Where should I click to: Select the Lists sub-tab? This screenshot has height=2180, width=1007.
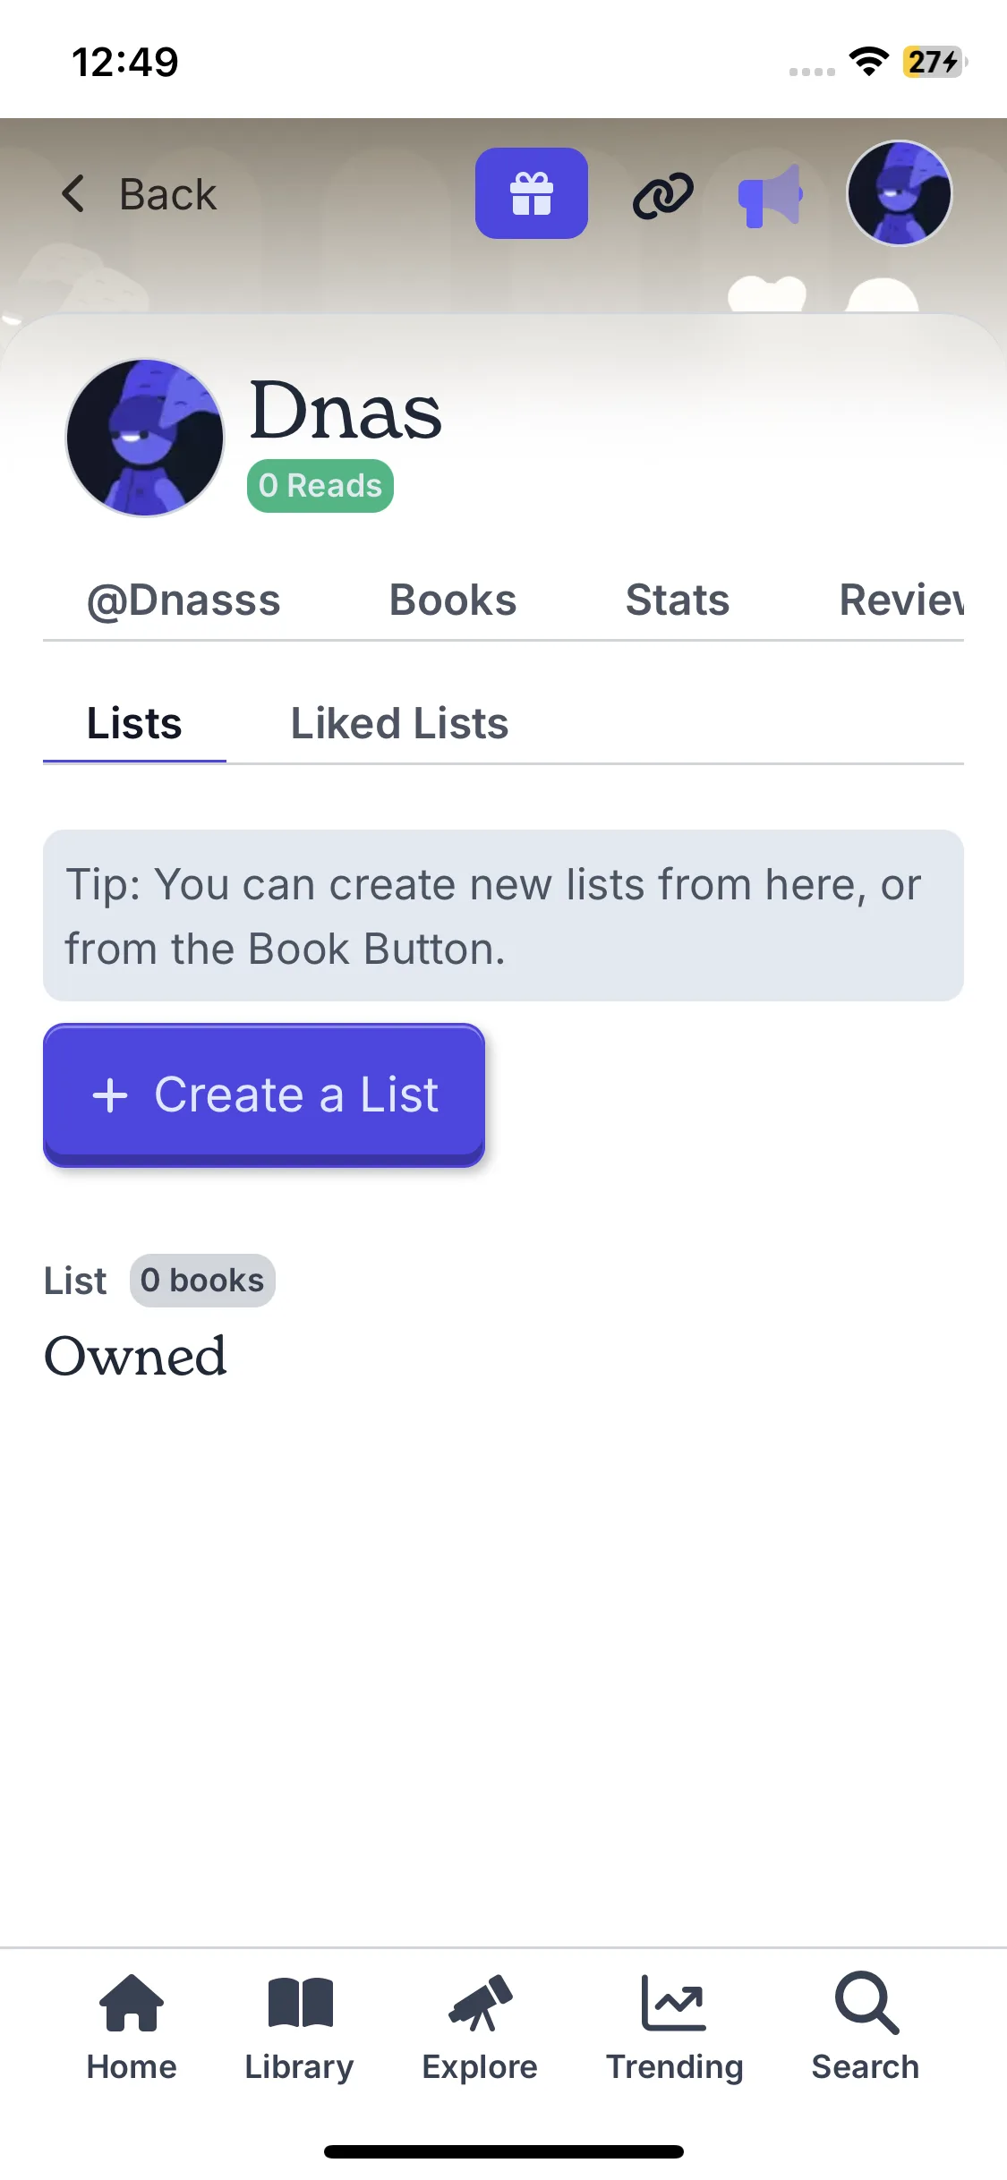[x=134, y=723]
